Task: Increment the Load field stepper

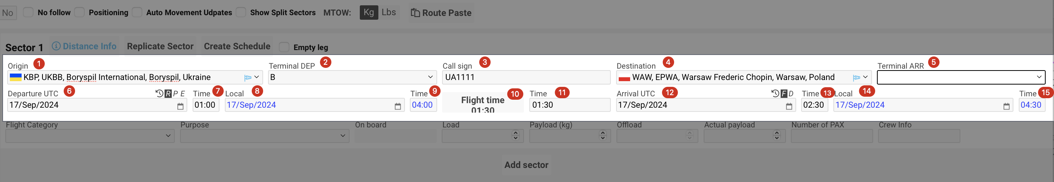Action: [x=515, y=133]
